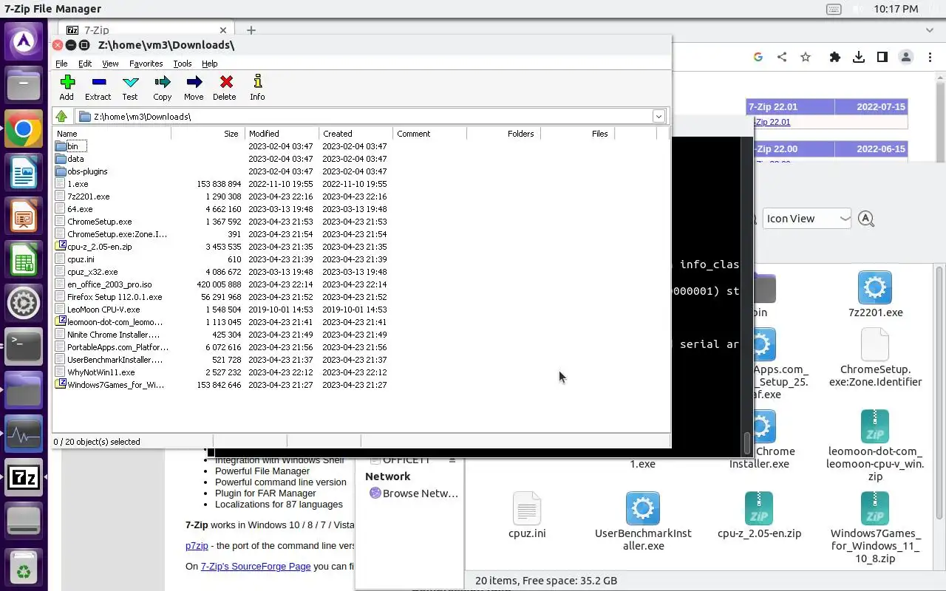Click the Info toolbar icon
The image size is (946, 591).
tap(257, 87)
